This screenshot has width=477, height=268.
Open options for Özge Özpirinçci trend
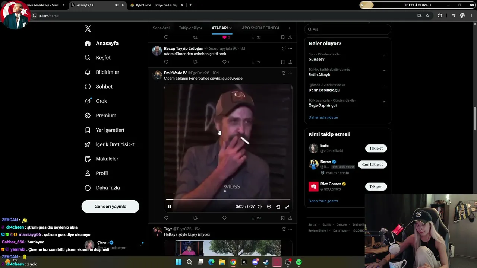[x=385, y=101]
